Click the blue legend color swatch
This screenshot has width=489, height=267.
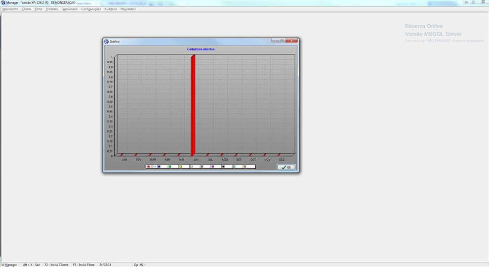coord(159,167)
